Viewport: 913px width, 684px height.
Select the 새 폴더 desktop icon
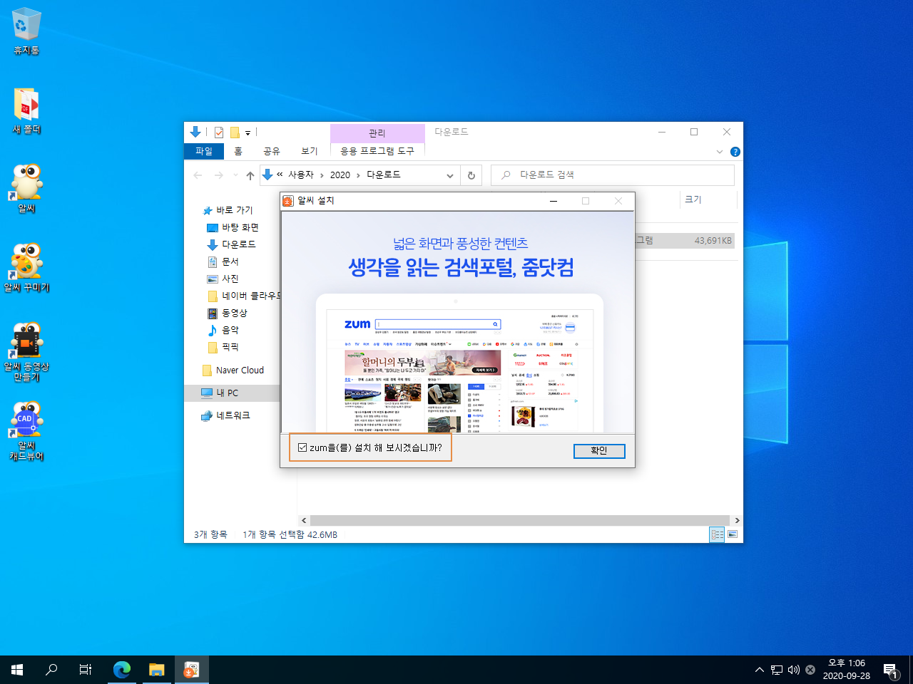pos(26,110)
